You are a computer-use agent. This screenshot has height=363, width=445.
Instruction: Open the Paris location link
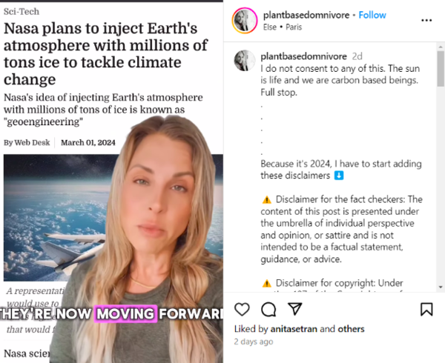294,27
